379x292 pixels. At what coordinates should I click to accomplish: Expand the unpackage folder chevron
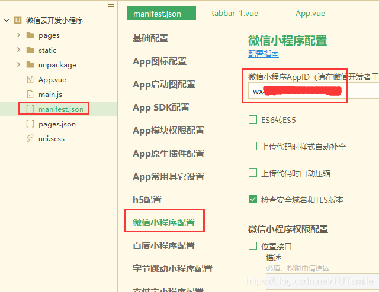[18, 64]
